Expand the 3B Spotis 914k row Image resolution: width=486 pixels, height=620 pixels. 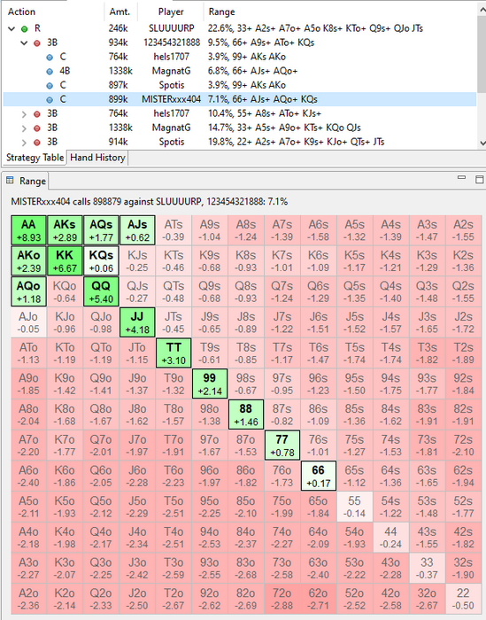pyautogui.click(x=24, y=143)
